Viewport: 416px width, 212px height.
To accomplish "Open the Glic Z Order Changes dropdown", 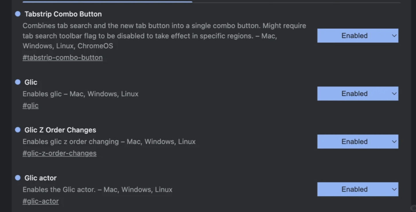I will 357,142.
